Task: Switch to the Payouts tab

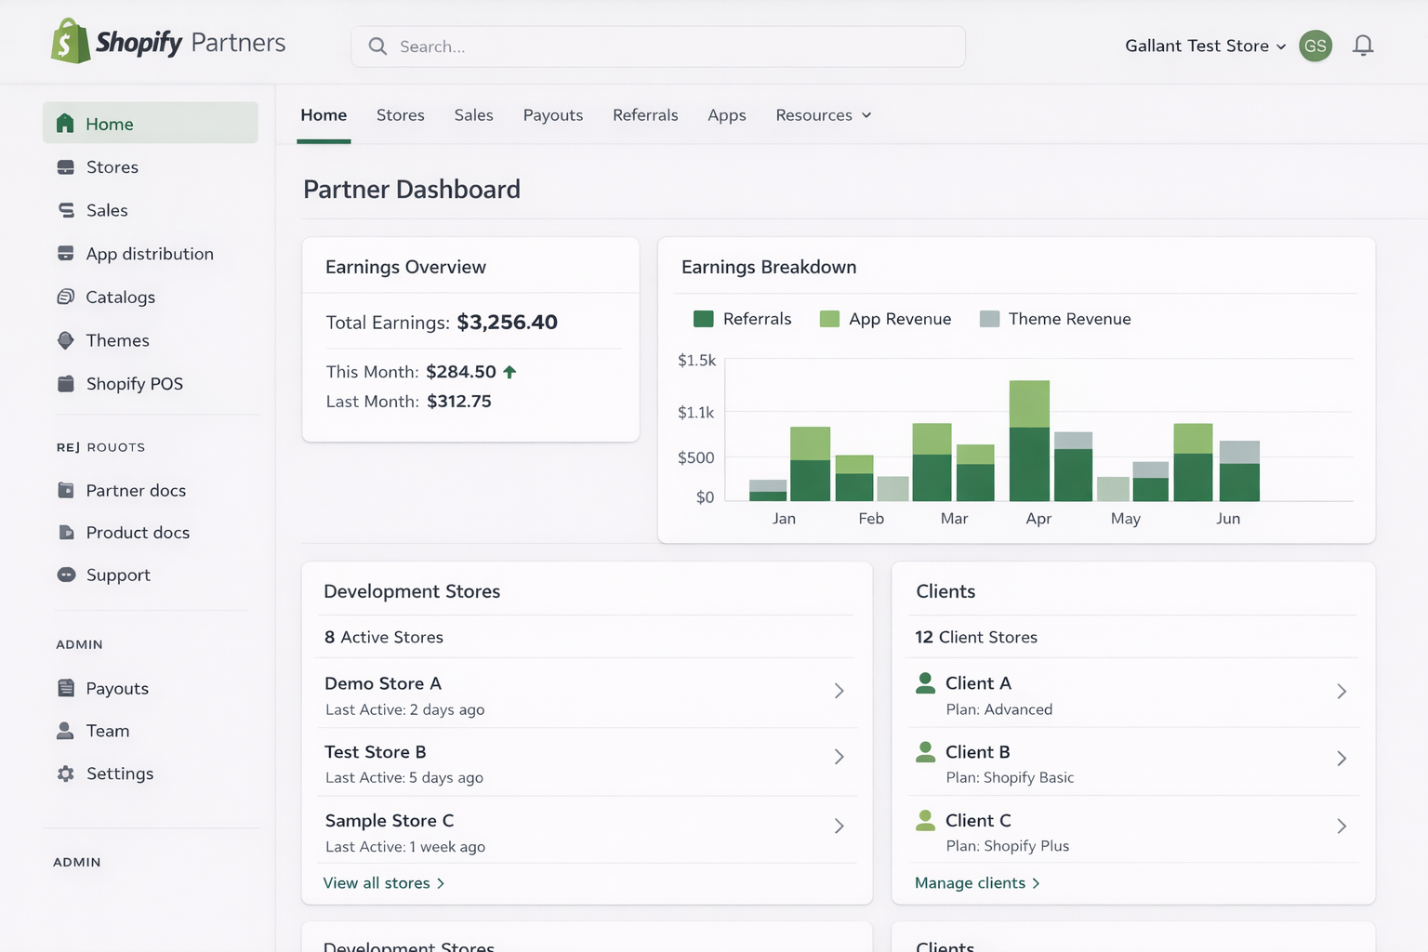Action: [x=552, y=115]
